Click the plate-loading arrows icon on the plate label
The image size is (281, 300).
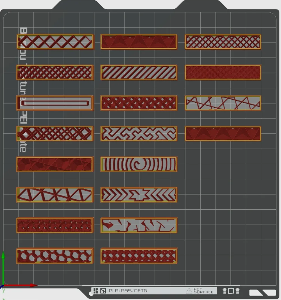(231, 291)
